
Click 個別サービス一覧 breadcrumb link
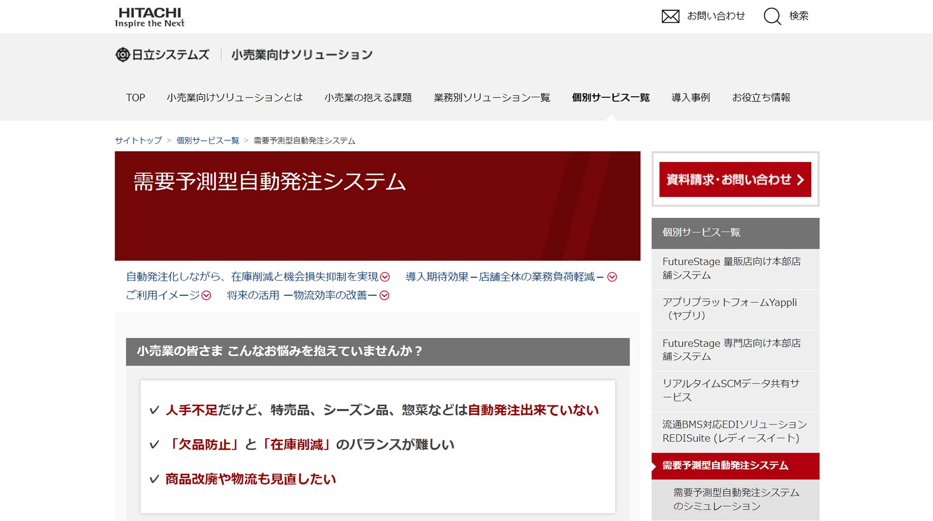pos(207,140)
